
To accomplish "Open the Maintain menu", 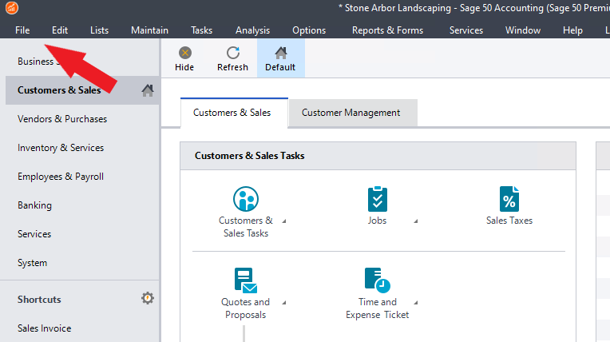I will coord(150,30).
